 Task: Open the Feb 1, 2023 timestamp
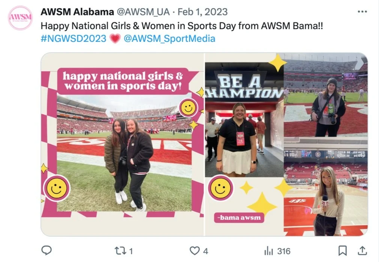pos(202,12)
